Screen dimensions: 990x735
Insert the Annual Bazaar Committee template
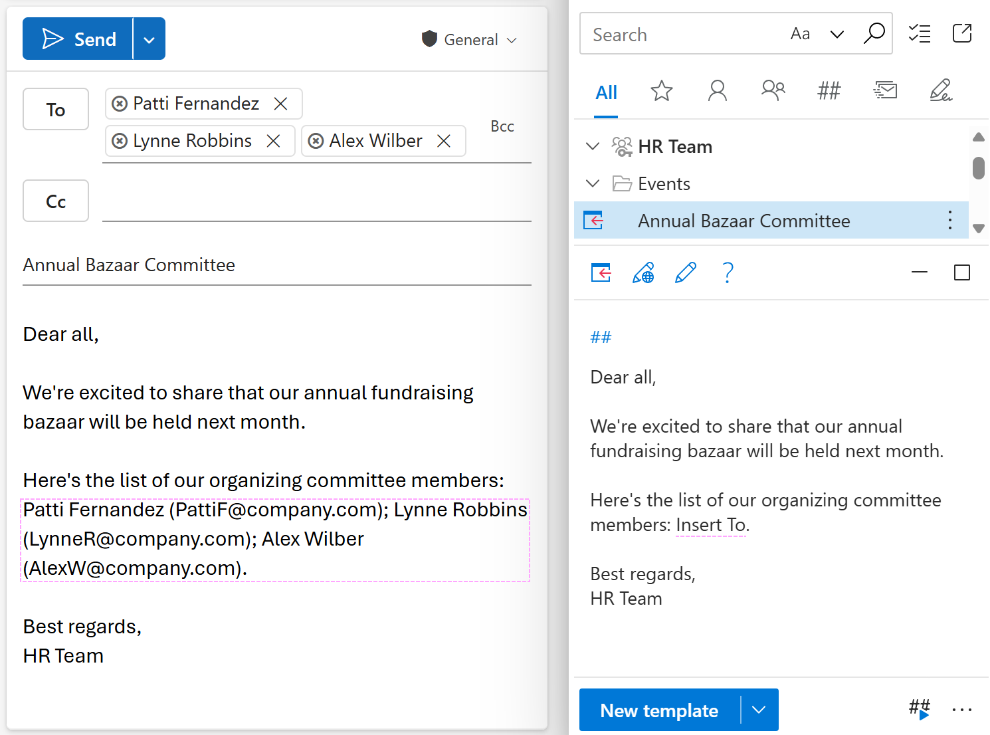pyautogui.click(x=601, y=272)
